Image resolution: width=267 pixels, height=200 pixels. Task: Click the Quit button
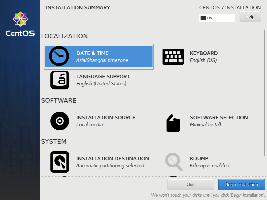[x=191, y=185]
